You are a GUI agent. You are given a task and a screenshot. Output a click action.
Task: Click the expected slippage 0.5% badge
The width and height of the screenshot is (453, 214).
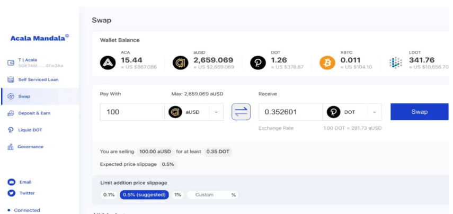pyautogui.click(x=168, y=164)
